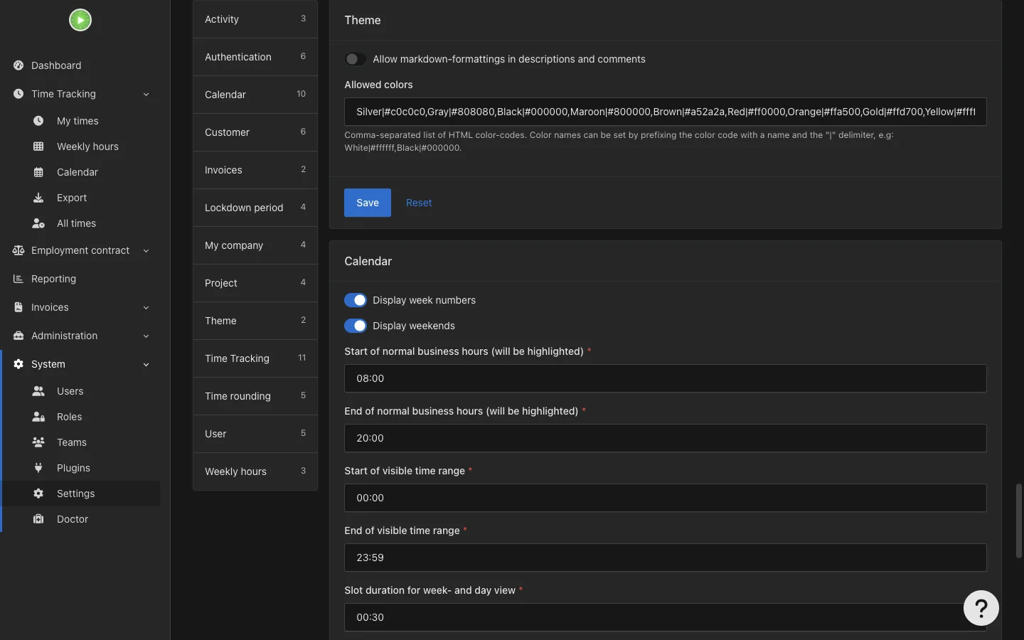
Task: Enable markdown-formattings toggle
Action: pyautogui.click(x=356, y=59)
